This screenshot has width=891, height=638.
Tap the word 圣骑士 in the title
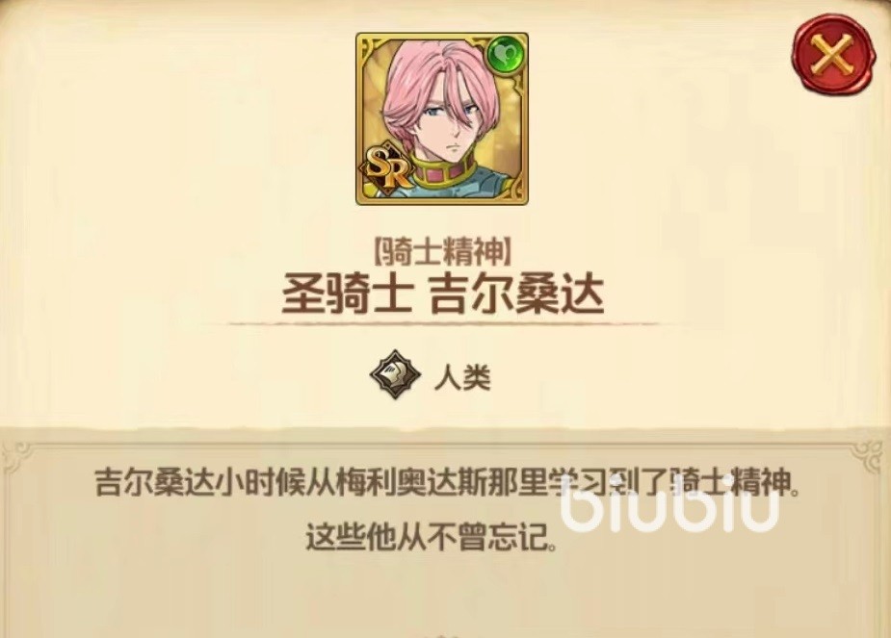(346, 293)
